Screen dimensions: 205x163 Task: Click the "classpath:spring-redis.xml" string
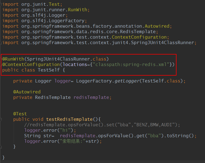pyautogui.click(x=131, y=64)
